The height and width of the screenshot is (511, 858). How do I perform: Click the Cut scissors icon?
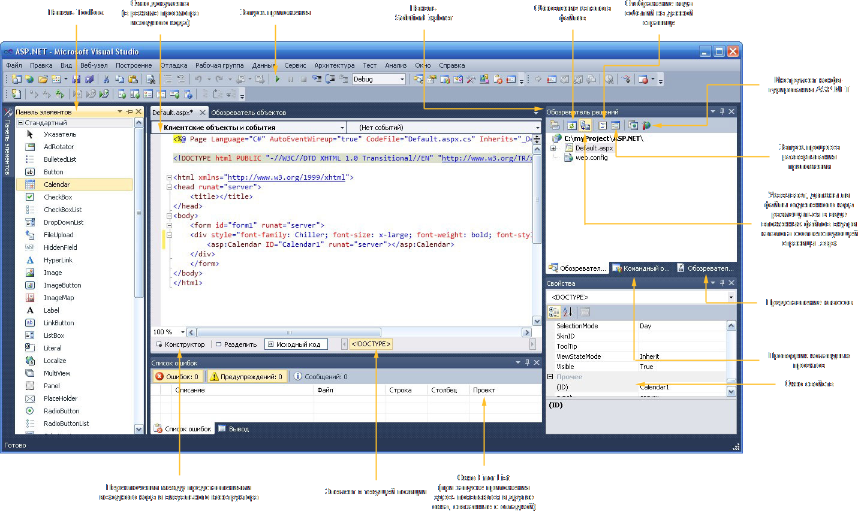click(x=106, y=79)
